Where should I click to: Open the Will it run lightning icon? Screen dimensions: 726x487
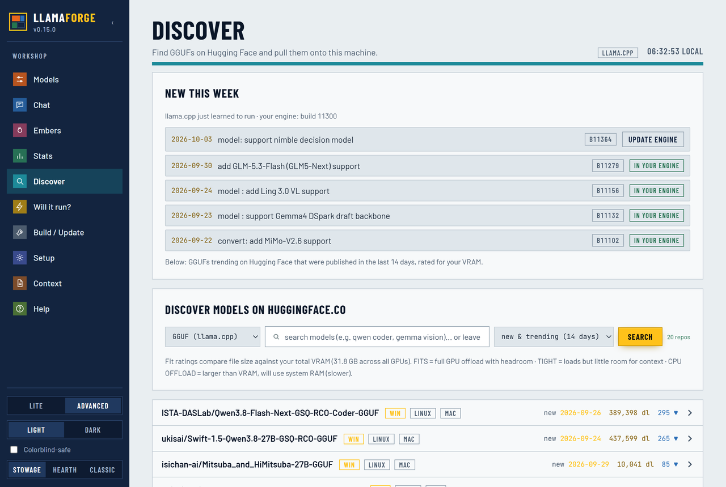(20, 207)
